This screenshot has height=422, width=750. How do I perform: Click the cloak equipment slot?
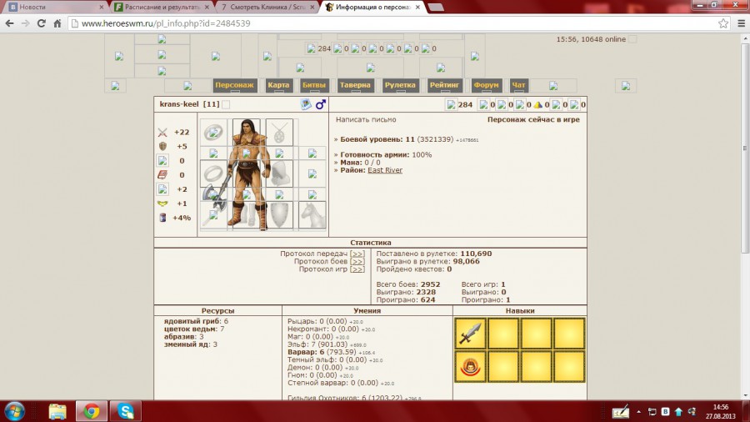(279, 173)
